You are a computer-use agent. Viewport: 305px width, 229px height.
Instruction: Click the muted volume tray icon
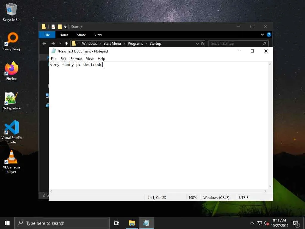266,223
